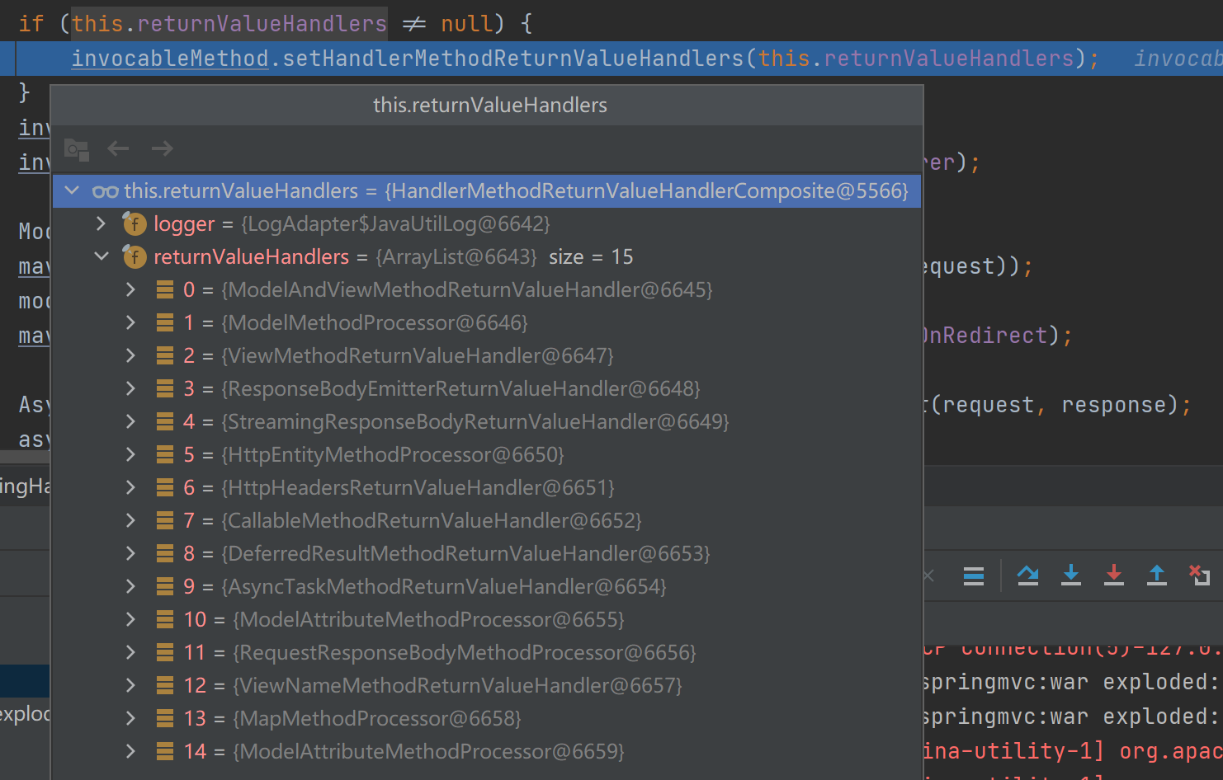Screen dimensions: 1223x780
Task: Click the blue Step Into icon
Action: coord(1071,575)
